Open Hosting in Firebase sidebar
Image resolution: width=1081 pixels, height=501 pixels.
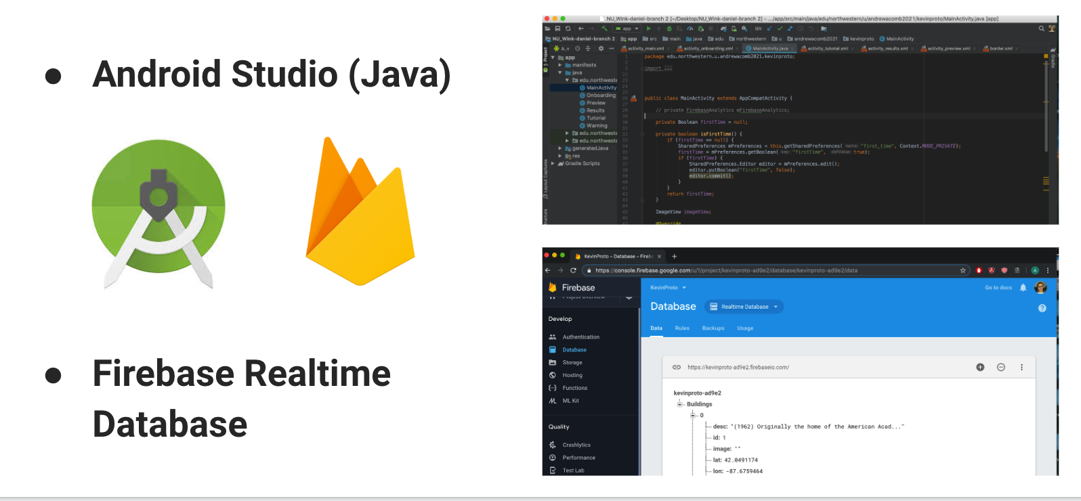point(572,375)
